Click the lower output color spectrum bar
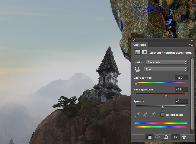The height and width of the screenshot is (144, 196). click(x=161, y=127)
